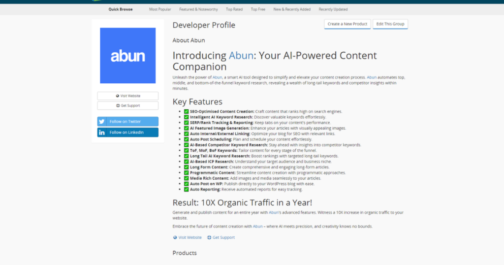Click green check beside AI-Based ICP Research
The image size is (504, 265).
click(186, 162)
